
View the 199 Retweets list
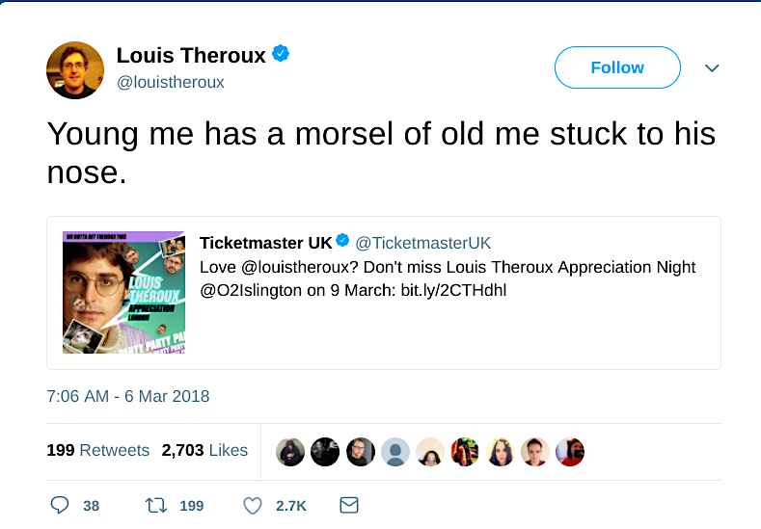(x=98, y=450)
